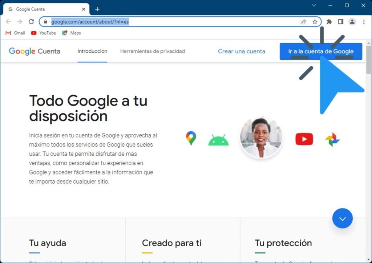Click the Tu ayuda heading

coord(48,243)
